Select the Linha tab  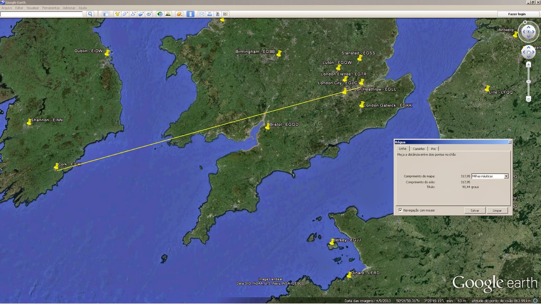402,149
